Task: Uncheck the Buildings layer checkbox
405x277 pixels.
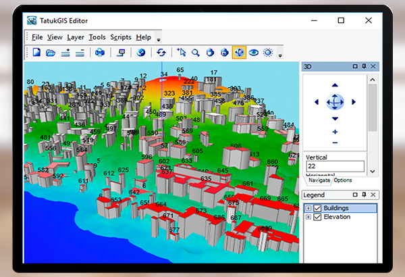Action: [x=317, y=208]
